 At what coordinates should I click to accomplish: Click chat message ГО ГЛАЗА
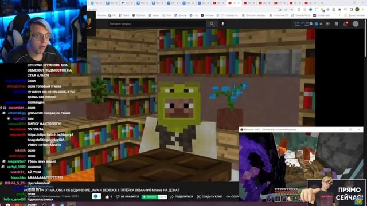coord(36,129)
